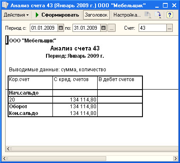
Task: Click the restore settings toolbar icon
Action: [148, 15]
